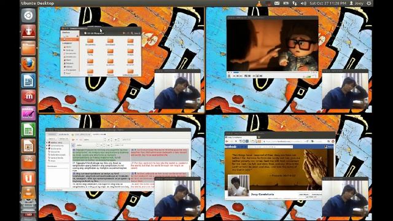Image resolution: width=393 pixels, height=221 pixels.
Task: Select Home in the Files sidebar
Action: (69, 47)
